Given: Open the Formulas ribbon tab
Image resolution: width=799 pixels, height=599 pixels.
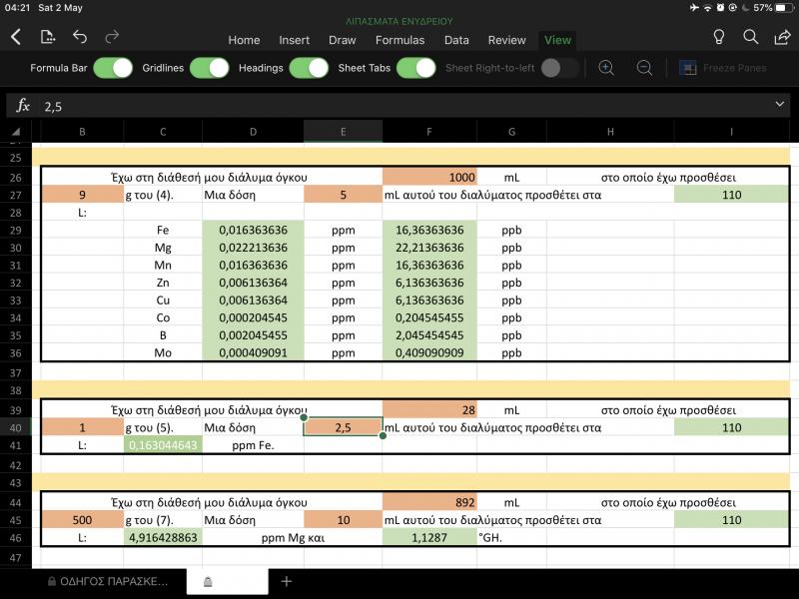Looking at the screenshot, I should click(x=399, y=40).
